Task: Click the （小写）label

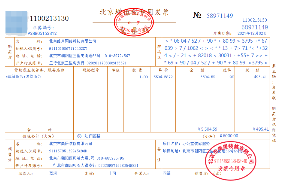Action: [x=209, y=136]
